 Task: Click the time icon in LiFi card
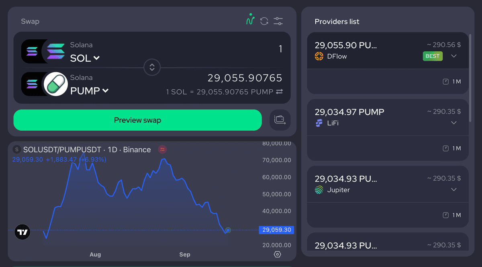(x=445, y=148)
